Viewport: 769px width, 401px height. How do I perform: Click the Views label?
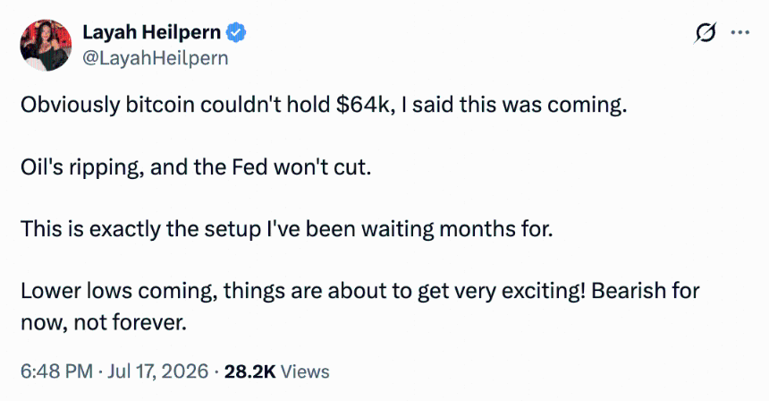[305, 371]
